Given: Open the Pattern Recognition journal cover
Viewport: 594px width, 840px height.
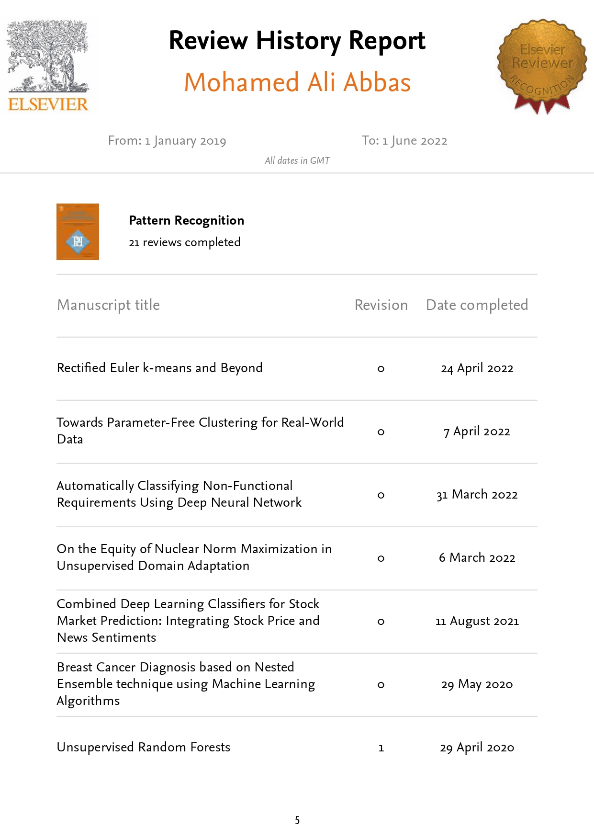Looking at the screenshot, I should [78, 232].
